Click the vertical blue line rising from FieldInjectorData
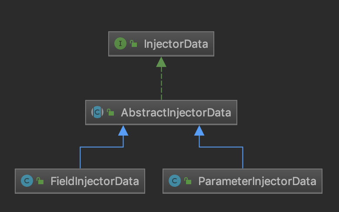Screen dimensions: 339x212 (80, 158)
